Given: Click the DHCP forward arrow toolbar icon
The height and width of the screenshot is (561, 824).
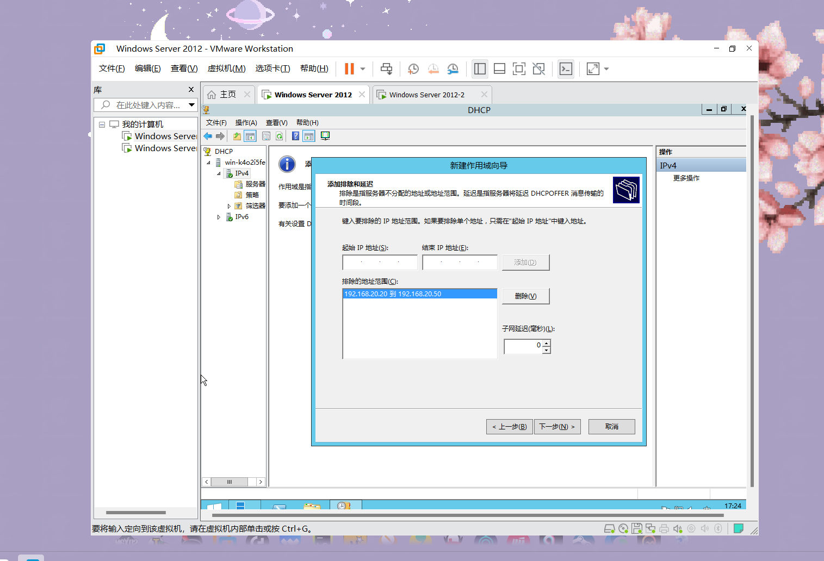Looking at the screenshot, I should click(x=220, y=136).
